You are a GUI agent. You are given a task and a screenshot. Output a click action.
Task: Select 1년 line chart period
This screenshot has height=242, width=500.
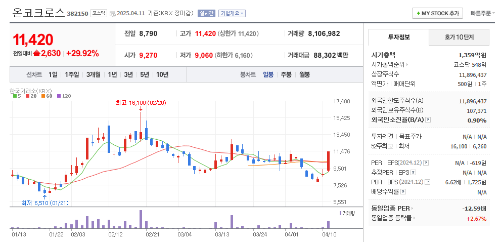112,75
